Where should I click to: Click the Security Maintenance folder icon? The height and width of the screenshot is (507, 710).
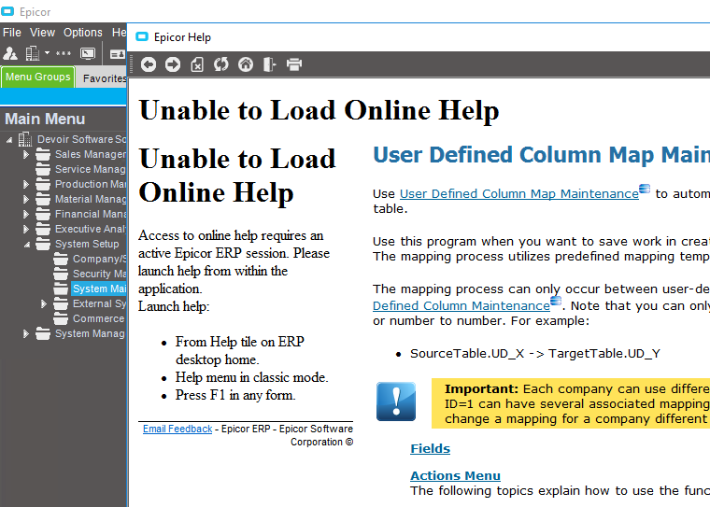61,274
